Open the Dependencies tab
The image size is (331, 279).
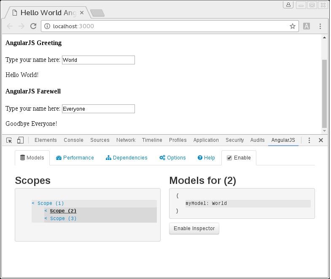126,158
